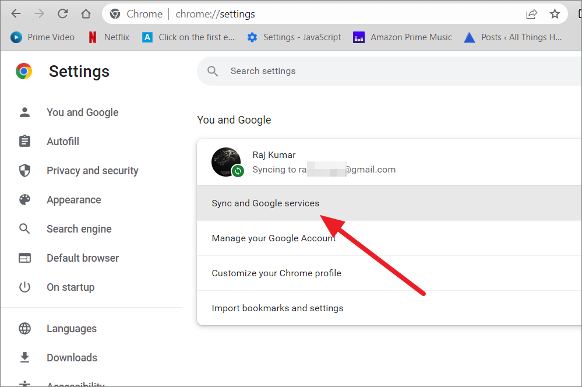
Task: Reload the page with the refresh icon
Action: point(62,14)
